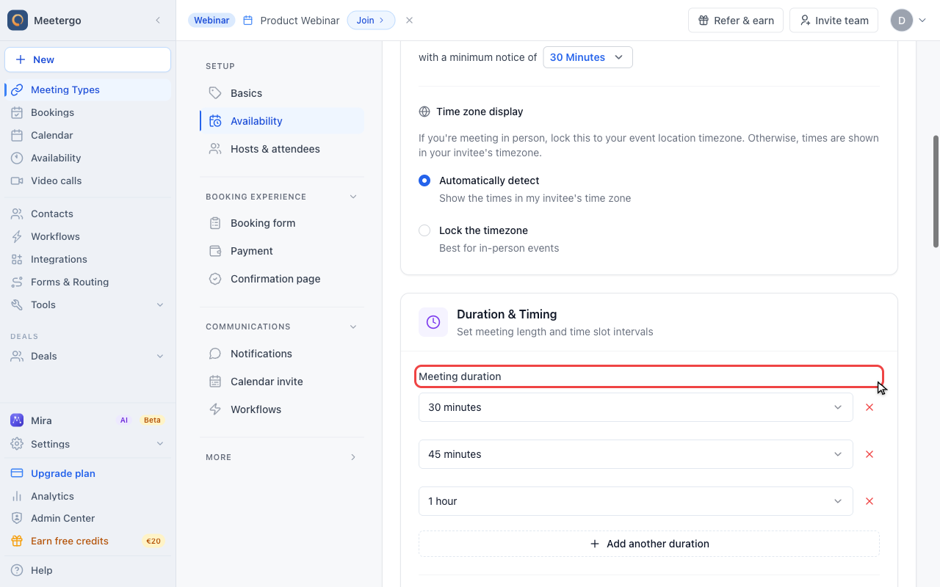This screenshot has height=587, width=940.
Task: Click the New button
Action: tap(87, 59)
